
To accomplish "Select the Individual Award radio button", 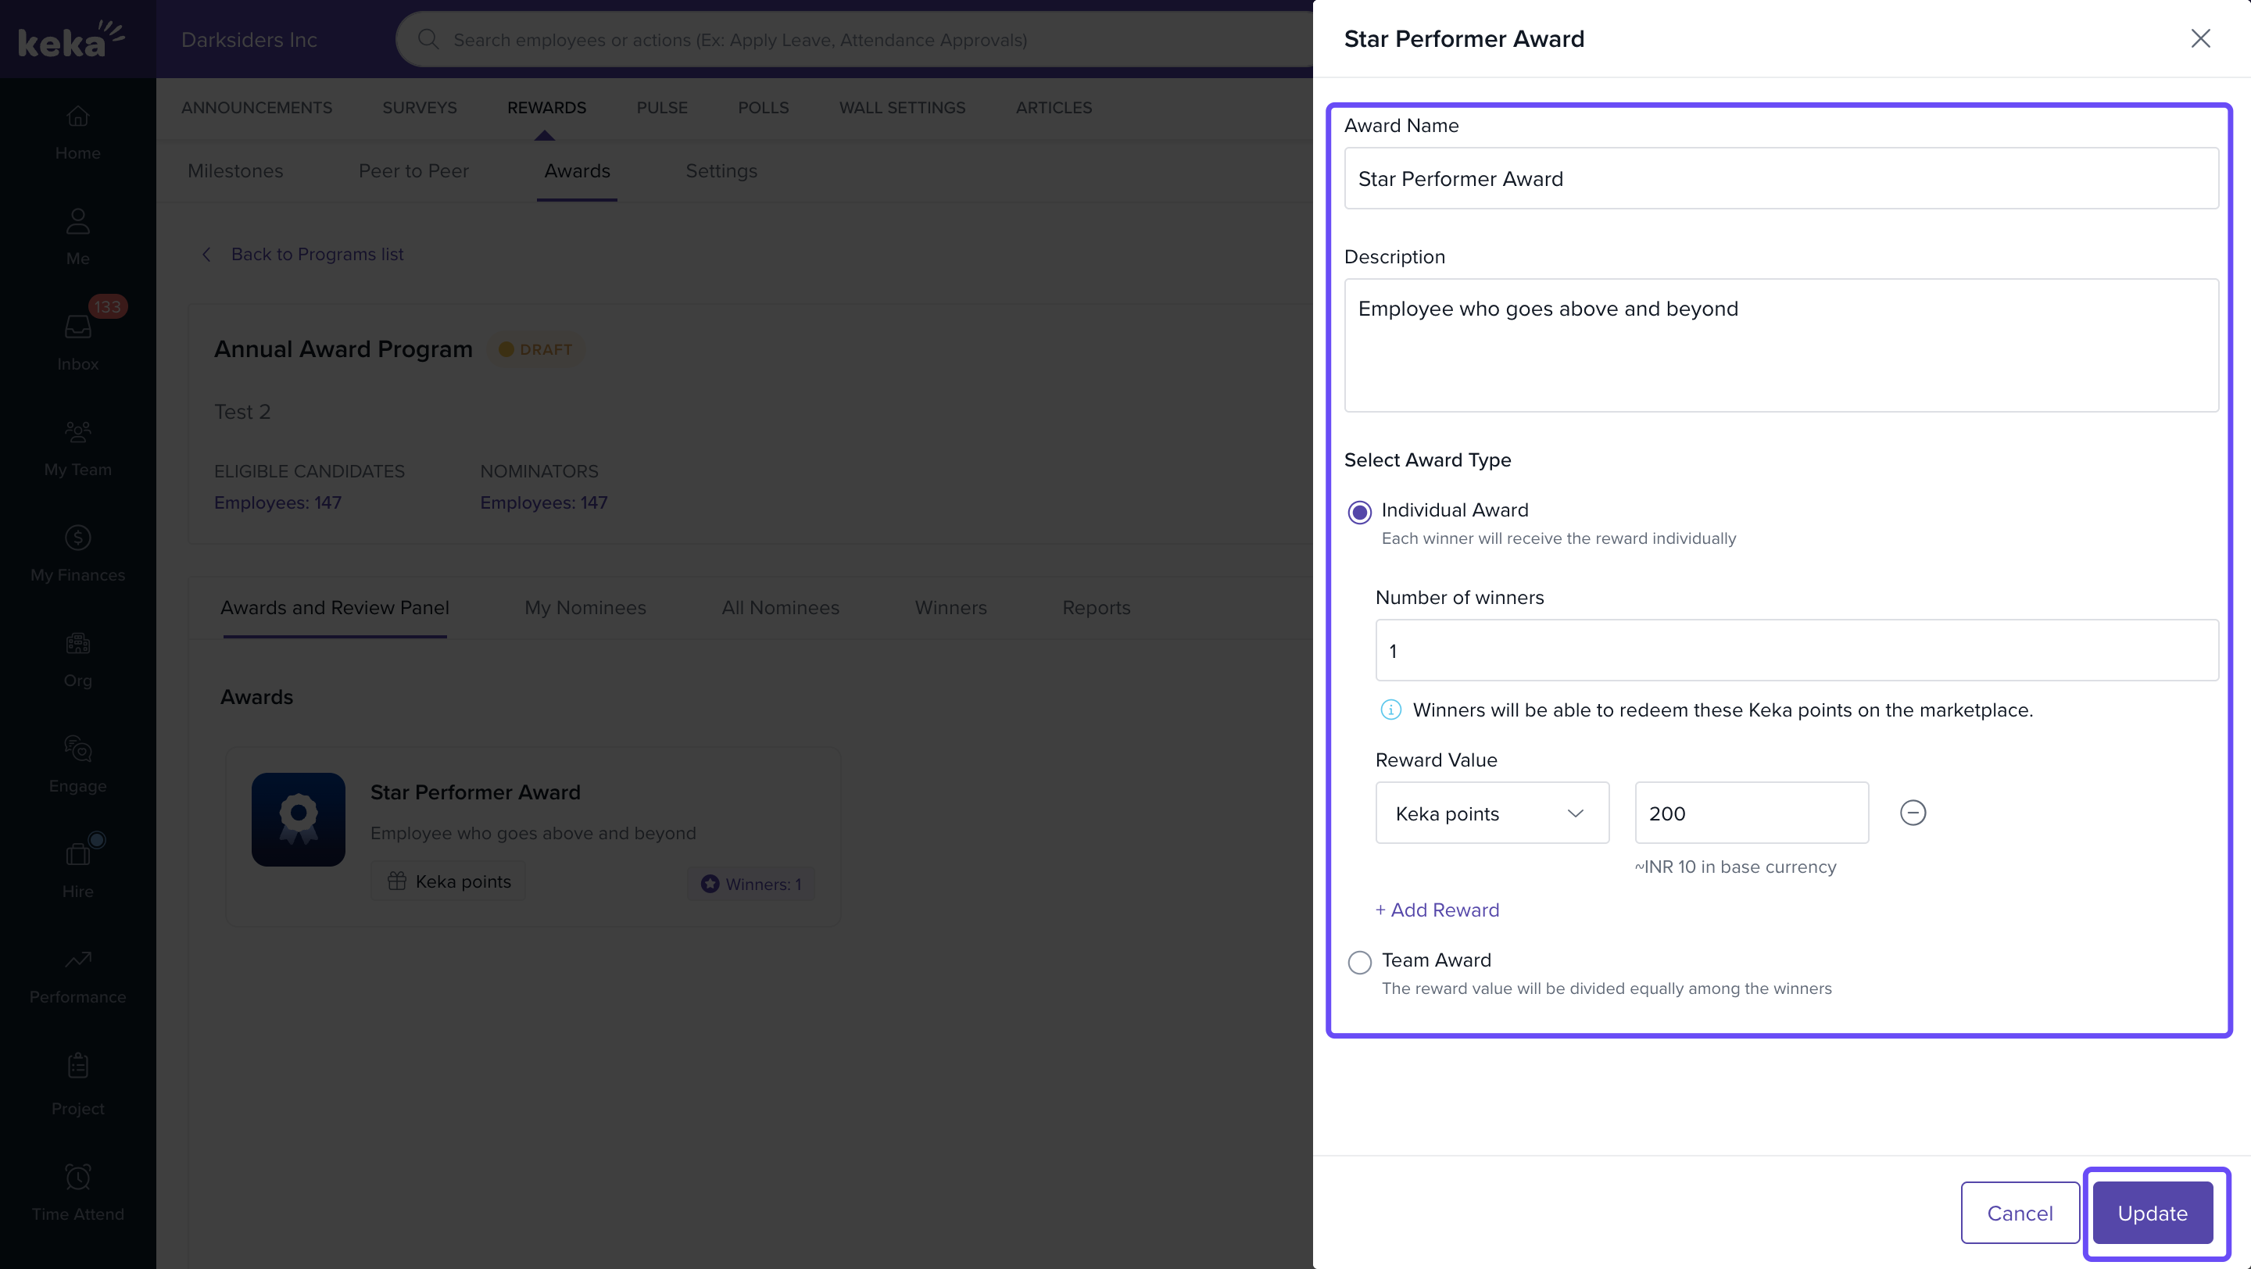I will (1359, 512).
